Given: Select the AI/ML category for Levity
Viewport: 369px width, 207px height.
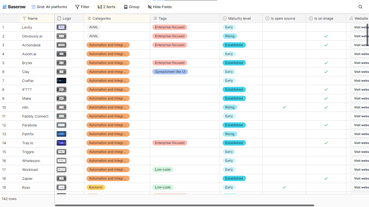Looking at the screenshot, I should click(93, 27).
